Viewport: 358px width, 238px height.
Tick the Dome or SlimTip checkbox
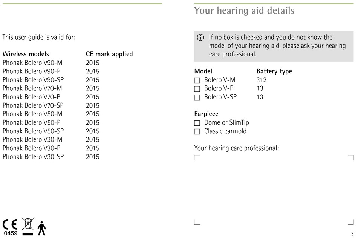(x=197, y=123)
